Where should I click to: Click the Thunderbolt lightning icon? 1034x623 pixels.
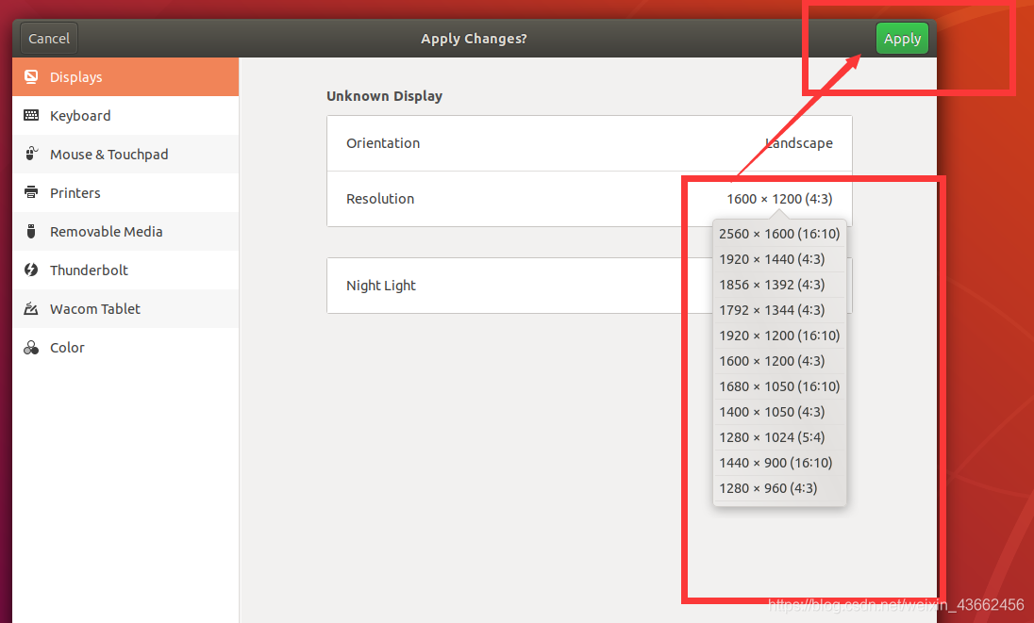(x=31, y=270)
